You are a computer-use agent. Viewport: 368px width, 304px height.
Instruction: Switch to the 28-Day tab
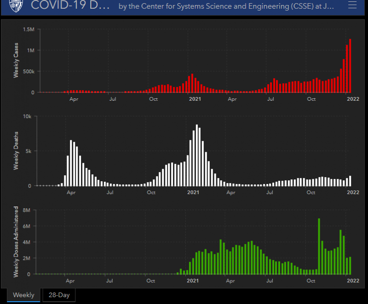tap(58, 295)
